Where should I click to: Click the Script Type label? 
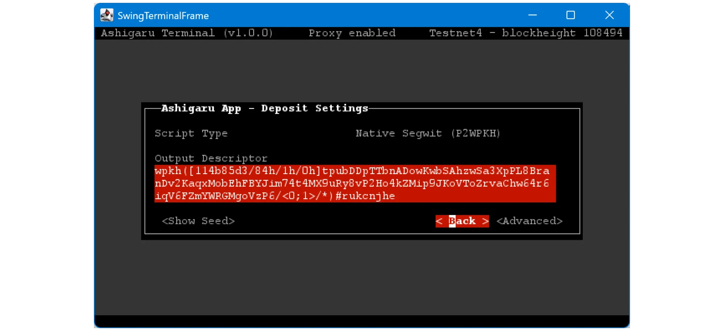[x=191, y=133]
